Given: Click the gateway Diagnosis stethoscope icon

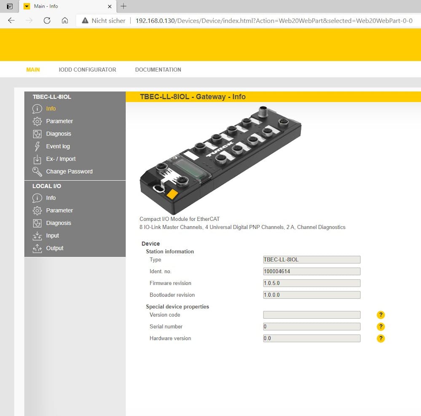Looking at the screenshot, I should click(x=37, y=134).
